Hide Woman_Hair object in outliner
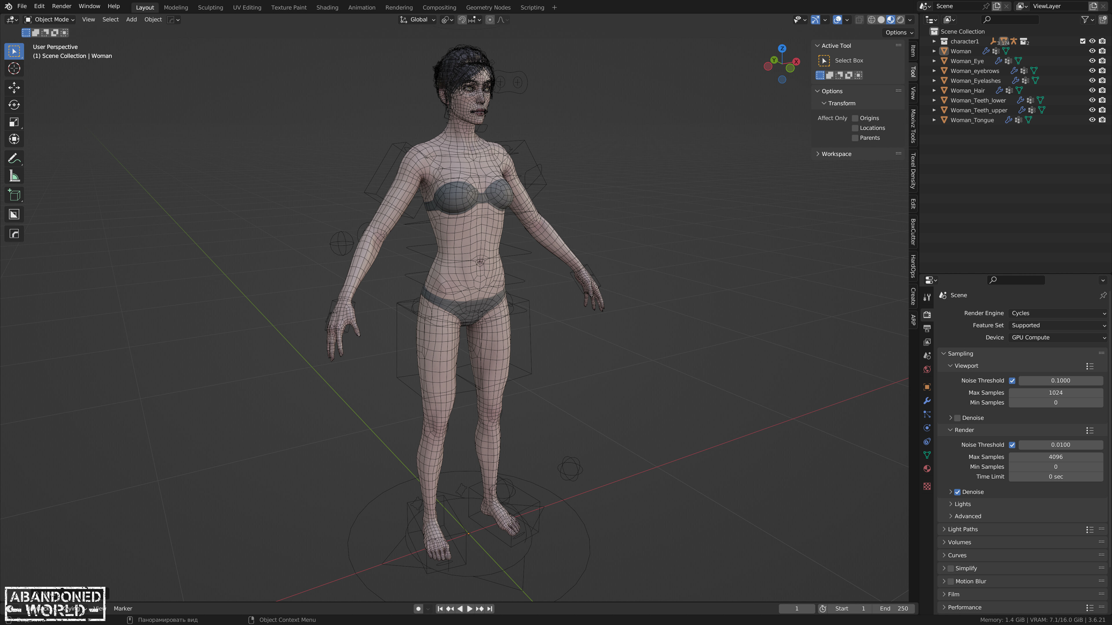Image resolution: width=1112 pixels, height=625 pixels. tap(1092, 91)
